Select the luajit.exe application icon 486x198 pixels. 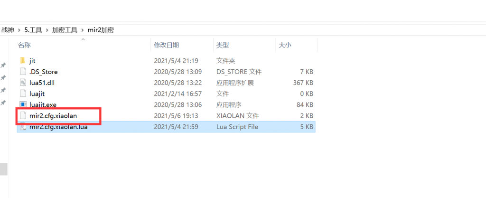(22, 104)
